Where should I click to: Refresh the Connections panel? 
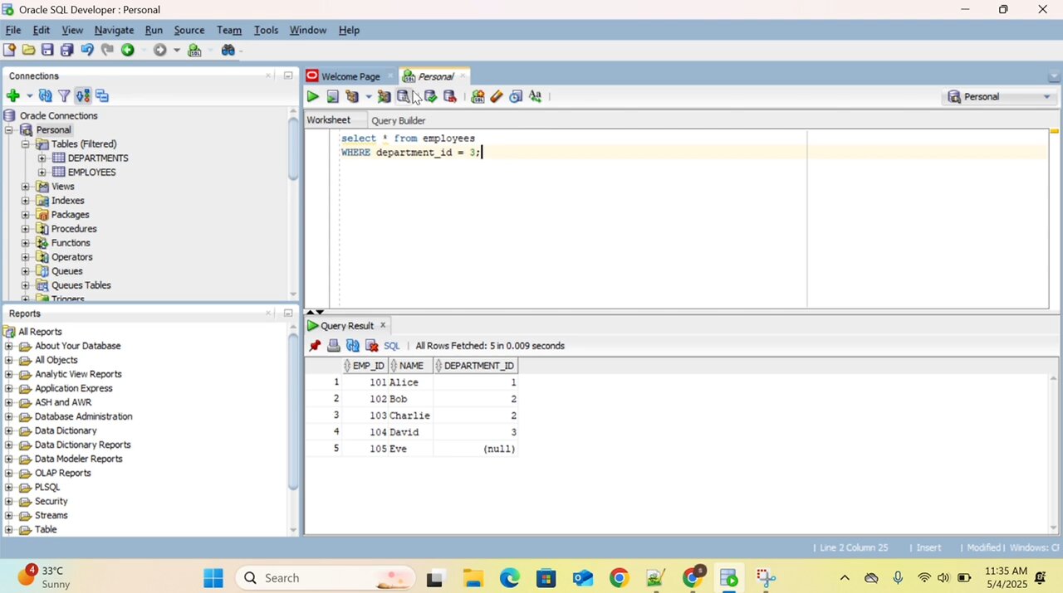click(x=46, y=96)
